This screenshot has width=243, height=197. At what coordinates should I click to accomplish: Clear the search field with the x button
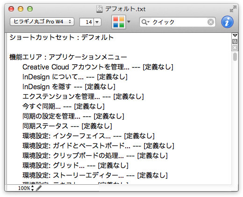[211, 22]
